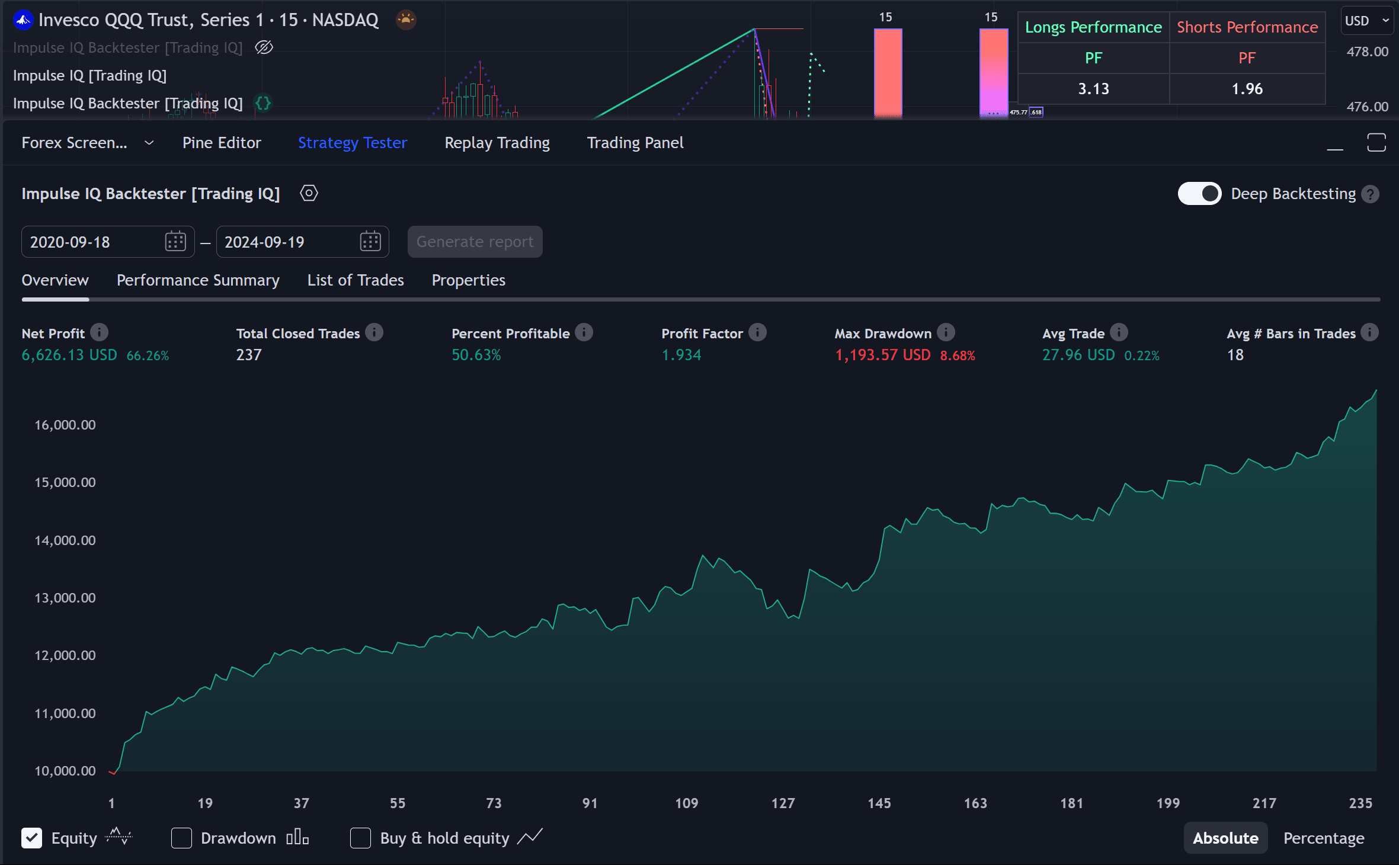The height and width of the screenshot is (865, 1399).
Task: Click the 478.00 price scale label
Action: 1368,52
